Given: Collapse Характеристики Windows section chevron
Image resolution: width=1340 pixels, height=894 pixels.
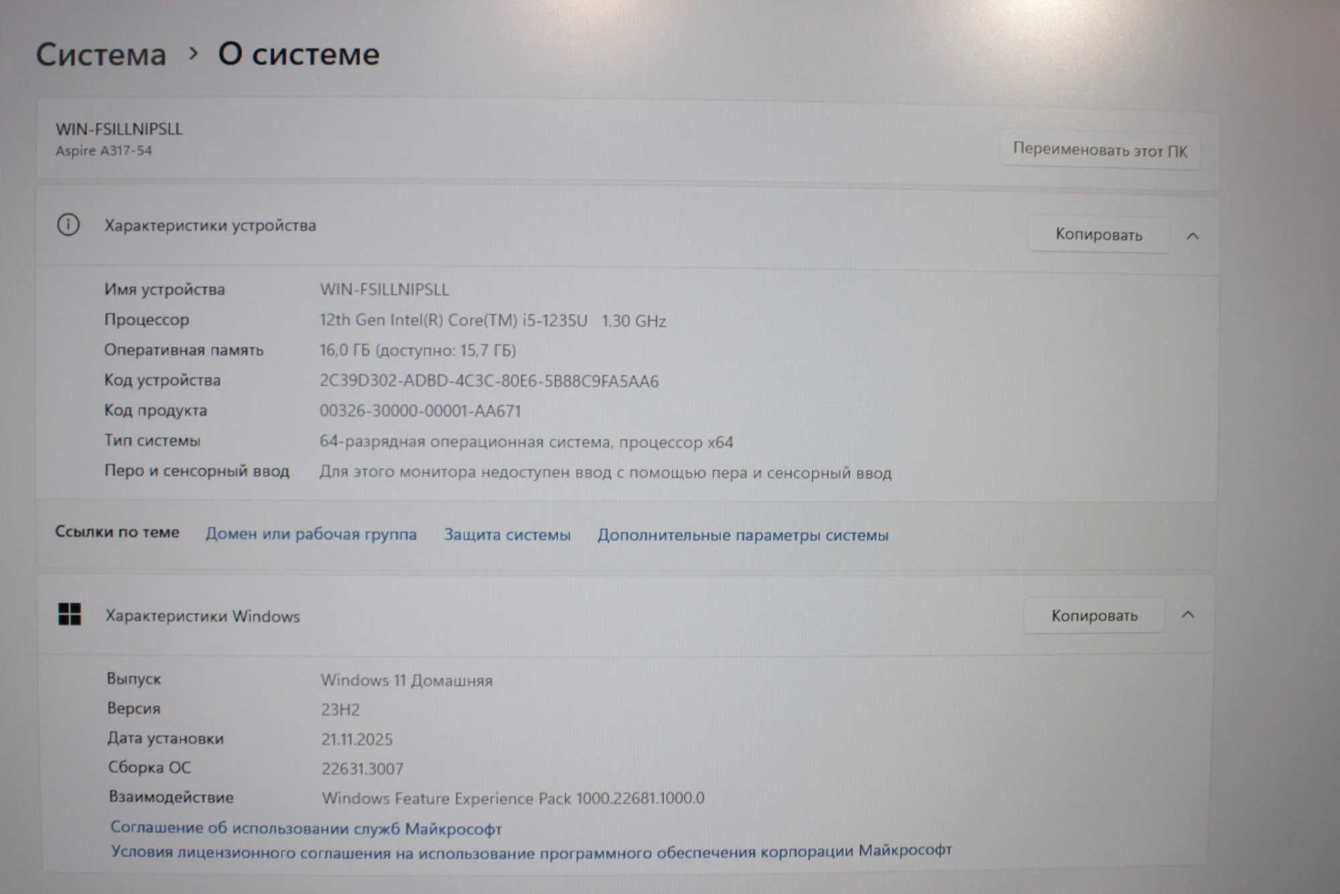Looking at the screenshot, I should point(1188,615).
